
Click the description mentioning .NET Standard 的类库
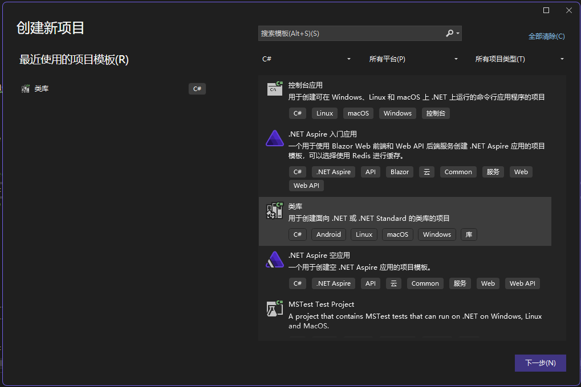369,219
